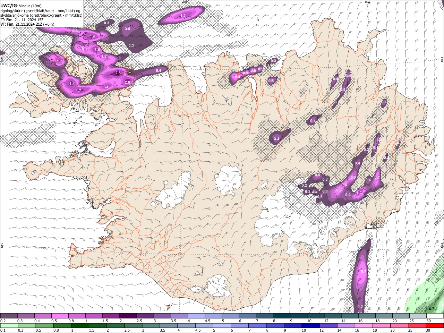Select the pale green 0.1–0.3 lower legend swatch
Viewport: 444px width, 333px height.
coord(9,325)
